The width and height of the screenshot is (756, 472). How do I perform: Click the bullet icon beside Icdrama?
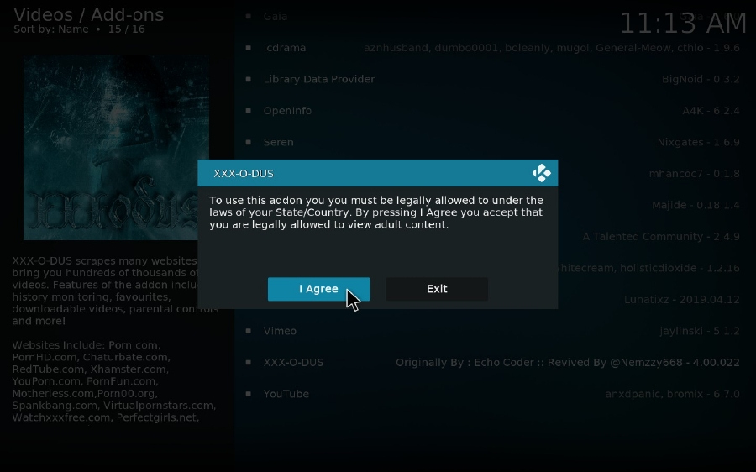point(249,48)
